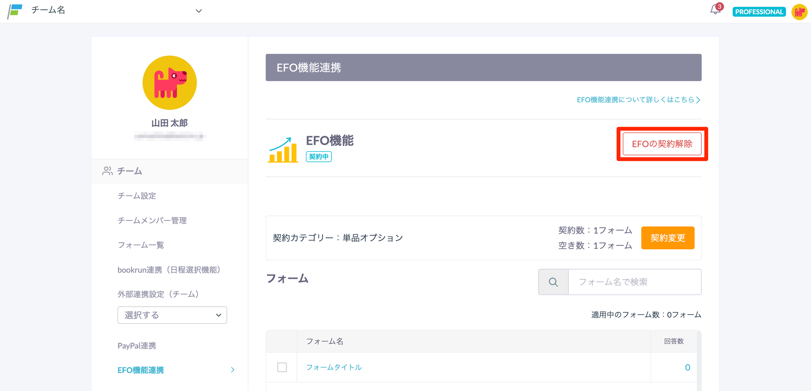
Task: Click the チーム people icon in sidebar
Action: click(x=107, y=171)
